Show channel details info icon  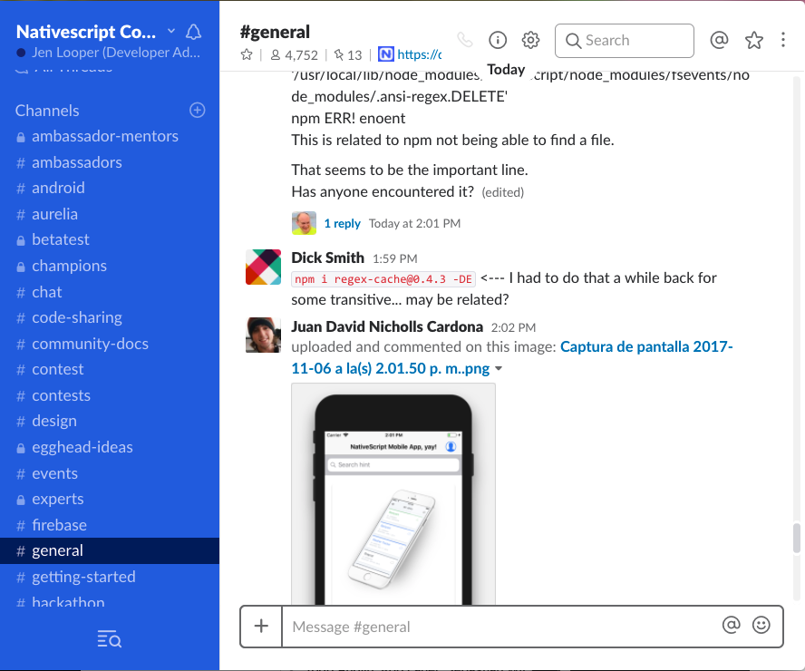(x=498, y=40)
